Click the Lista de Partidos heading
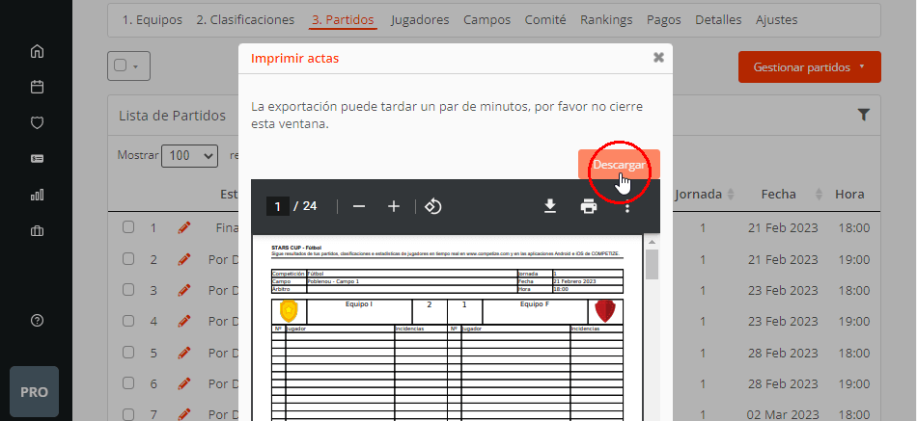 click(172, 116)
